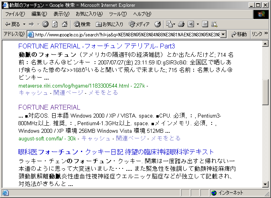
Task: Open the 編集(E) menu
Action: pos(39,14)
